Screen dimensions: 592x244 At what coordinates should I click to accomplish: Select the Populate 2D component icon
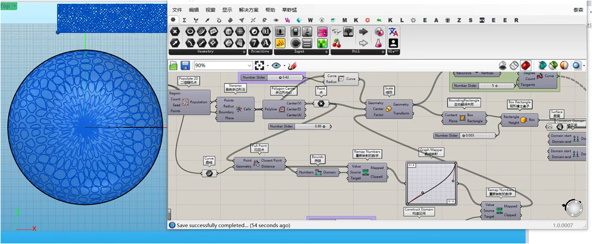pyautogui.click(x=186, y=102)
